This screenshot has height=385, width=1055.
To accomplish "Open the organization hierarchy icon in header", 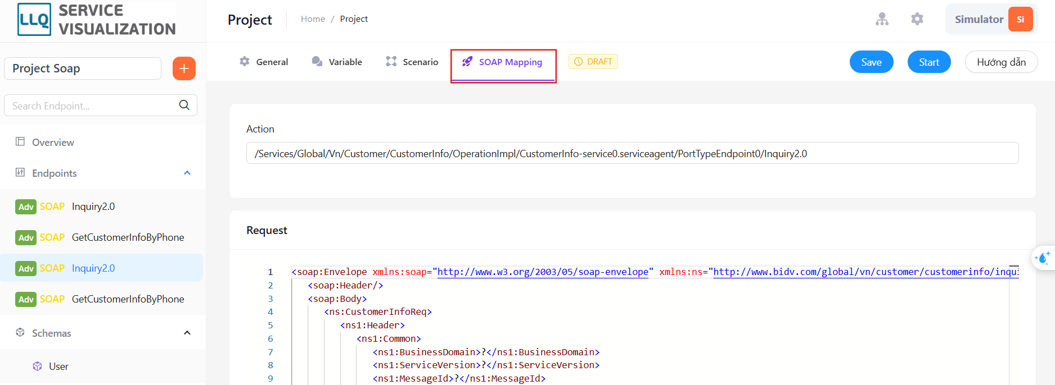I will [x=882, y=19].
